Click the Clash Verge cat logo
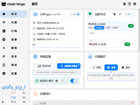The width and height of the screenshot is (140, 105). point(4,4)
